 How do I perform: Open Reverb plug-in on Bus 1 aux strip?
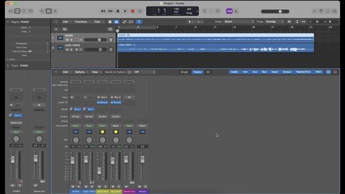click(102, 102)
